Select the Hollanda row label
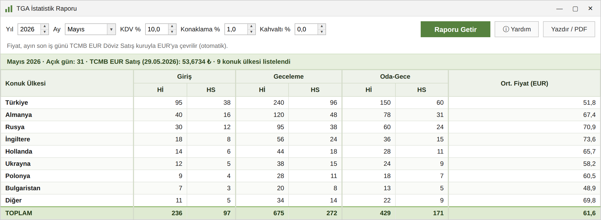 tap(19, 151)
